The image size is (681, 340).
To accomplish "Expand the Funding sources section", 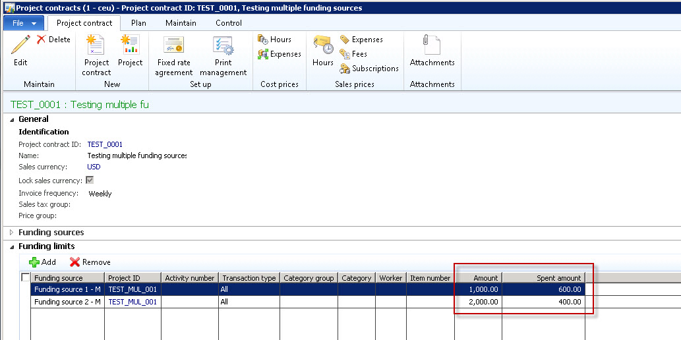I will tap(12, 233).
